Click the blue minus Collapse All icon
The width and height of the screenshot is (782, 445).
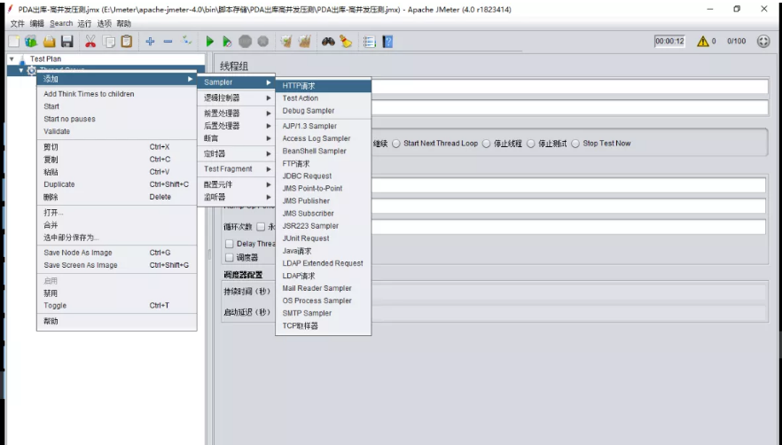tap(168, 42)
